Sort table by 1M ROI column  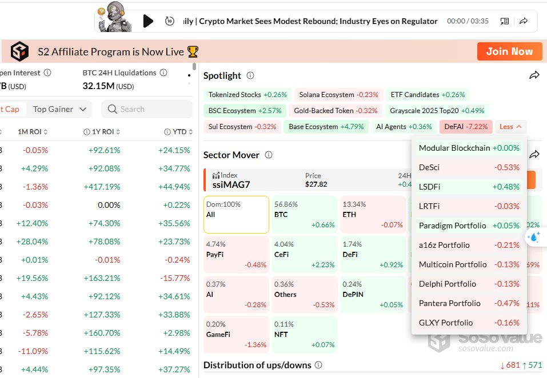coord(33,132)
